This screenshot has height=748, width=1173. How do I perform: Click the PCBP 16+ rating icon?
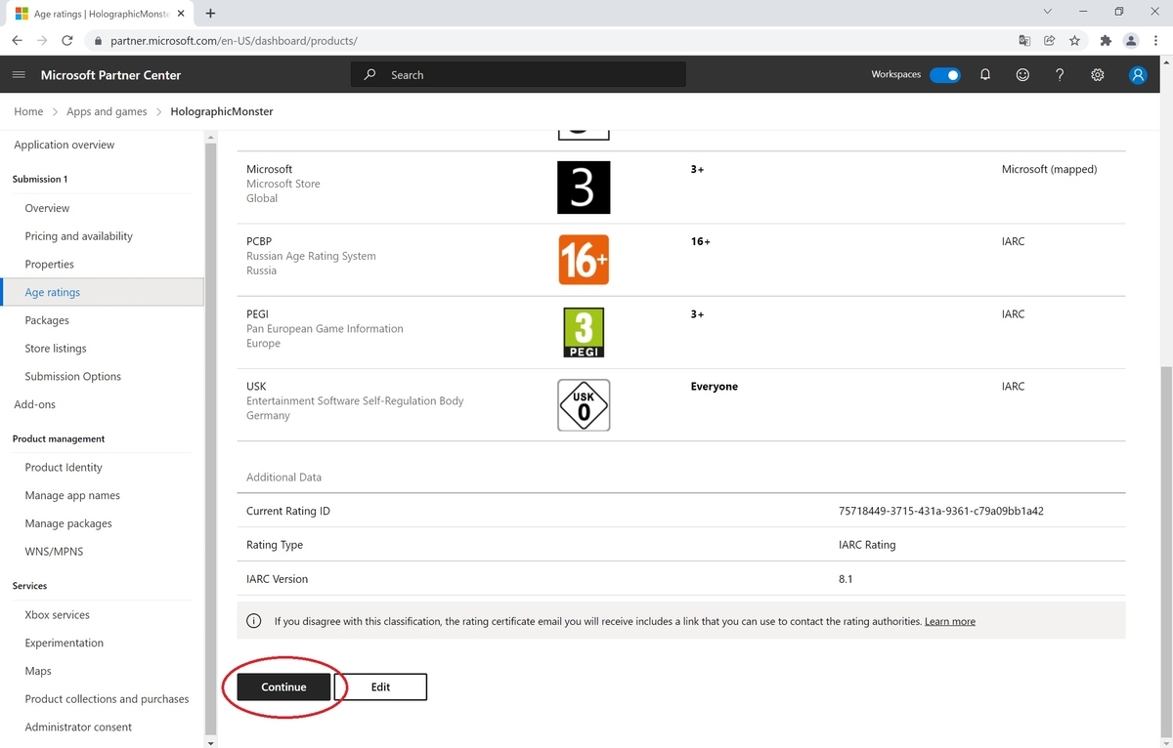point(584,260)
